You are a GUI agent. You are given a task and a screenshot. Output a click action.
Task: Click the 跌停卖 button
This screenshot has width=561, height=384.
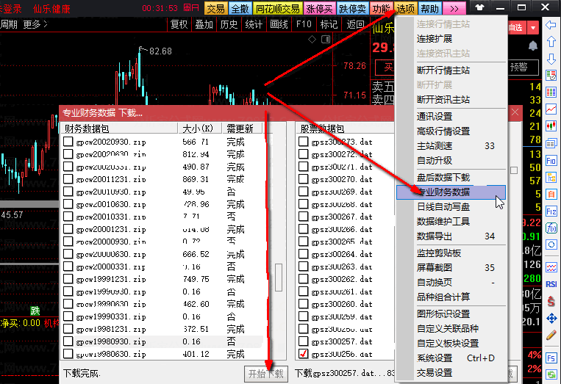[352, 8]
